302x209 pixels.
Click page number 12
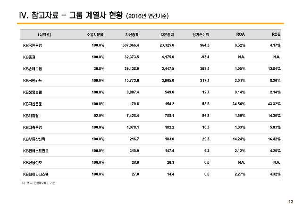(291, 201)
